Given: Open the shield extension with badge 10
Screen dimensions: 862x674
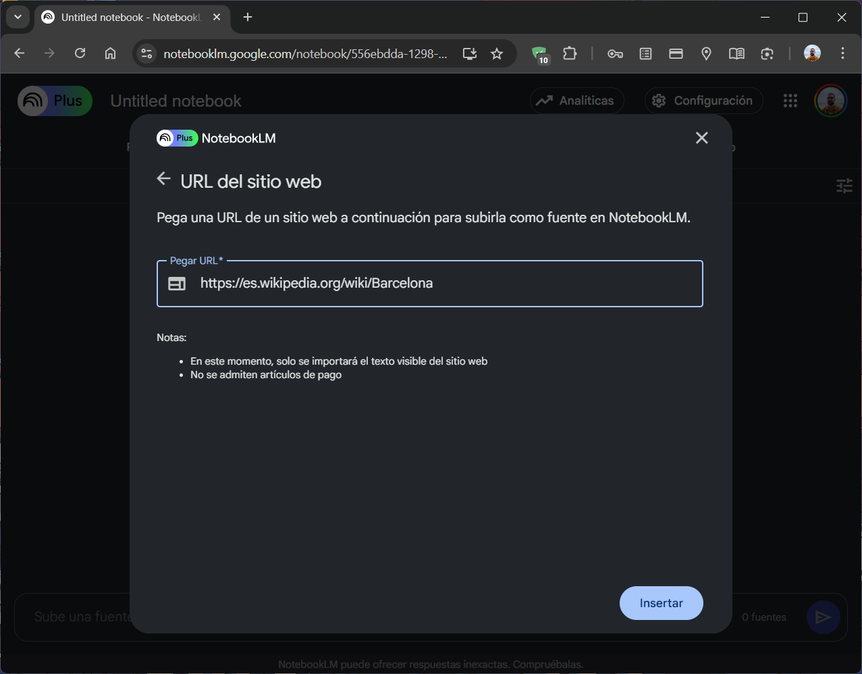Looking at the screenshot, I should (539, 54).
